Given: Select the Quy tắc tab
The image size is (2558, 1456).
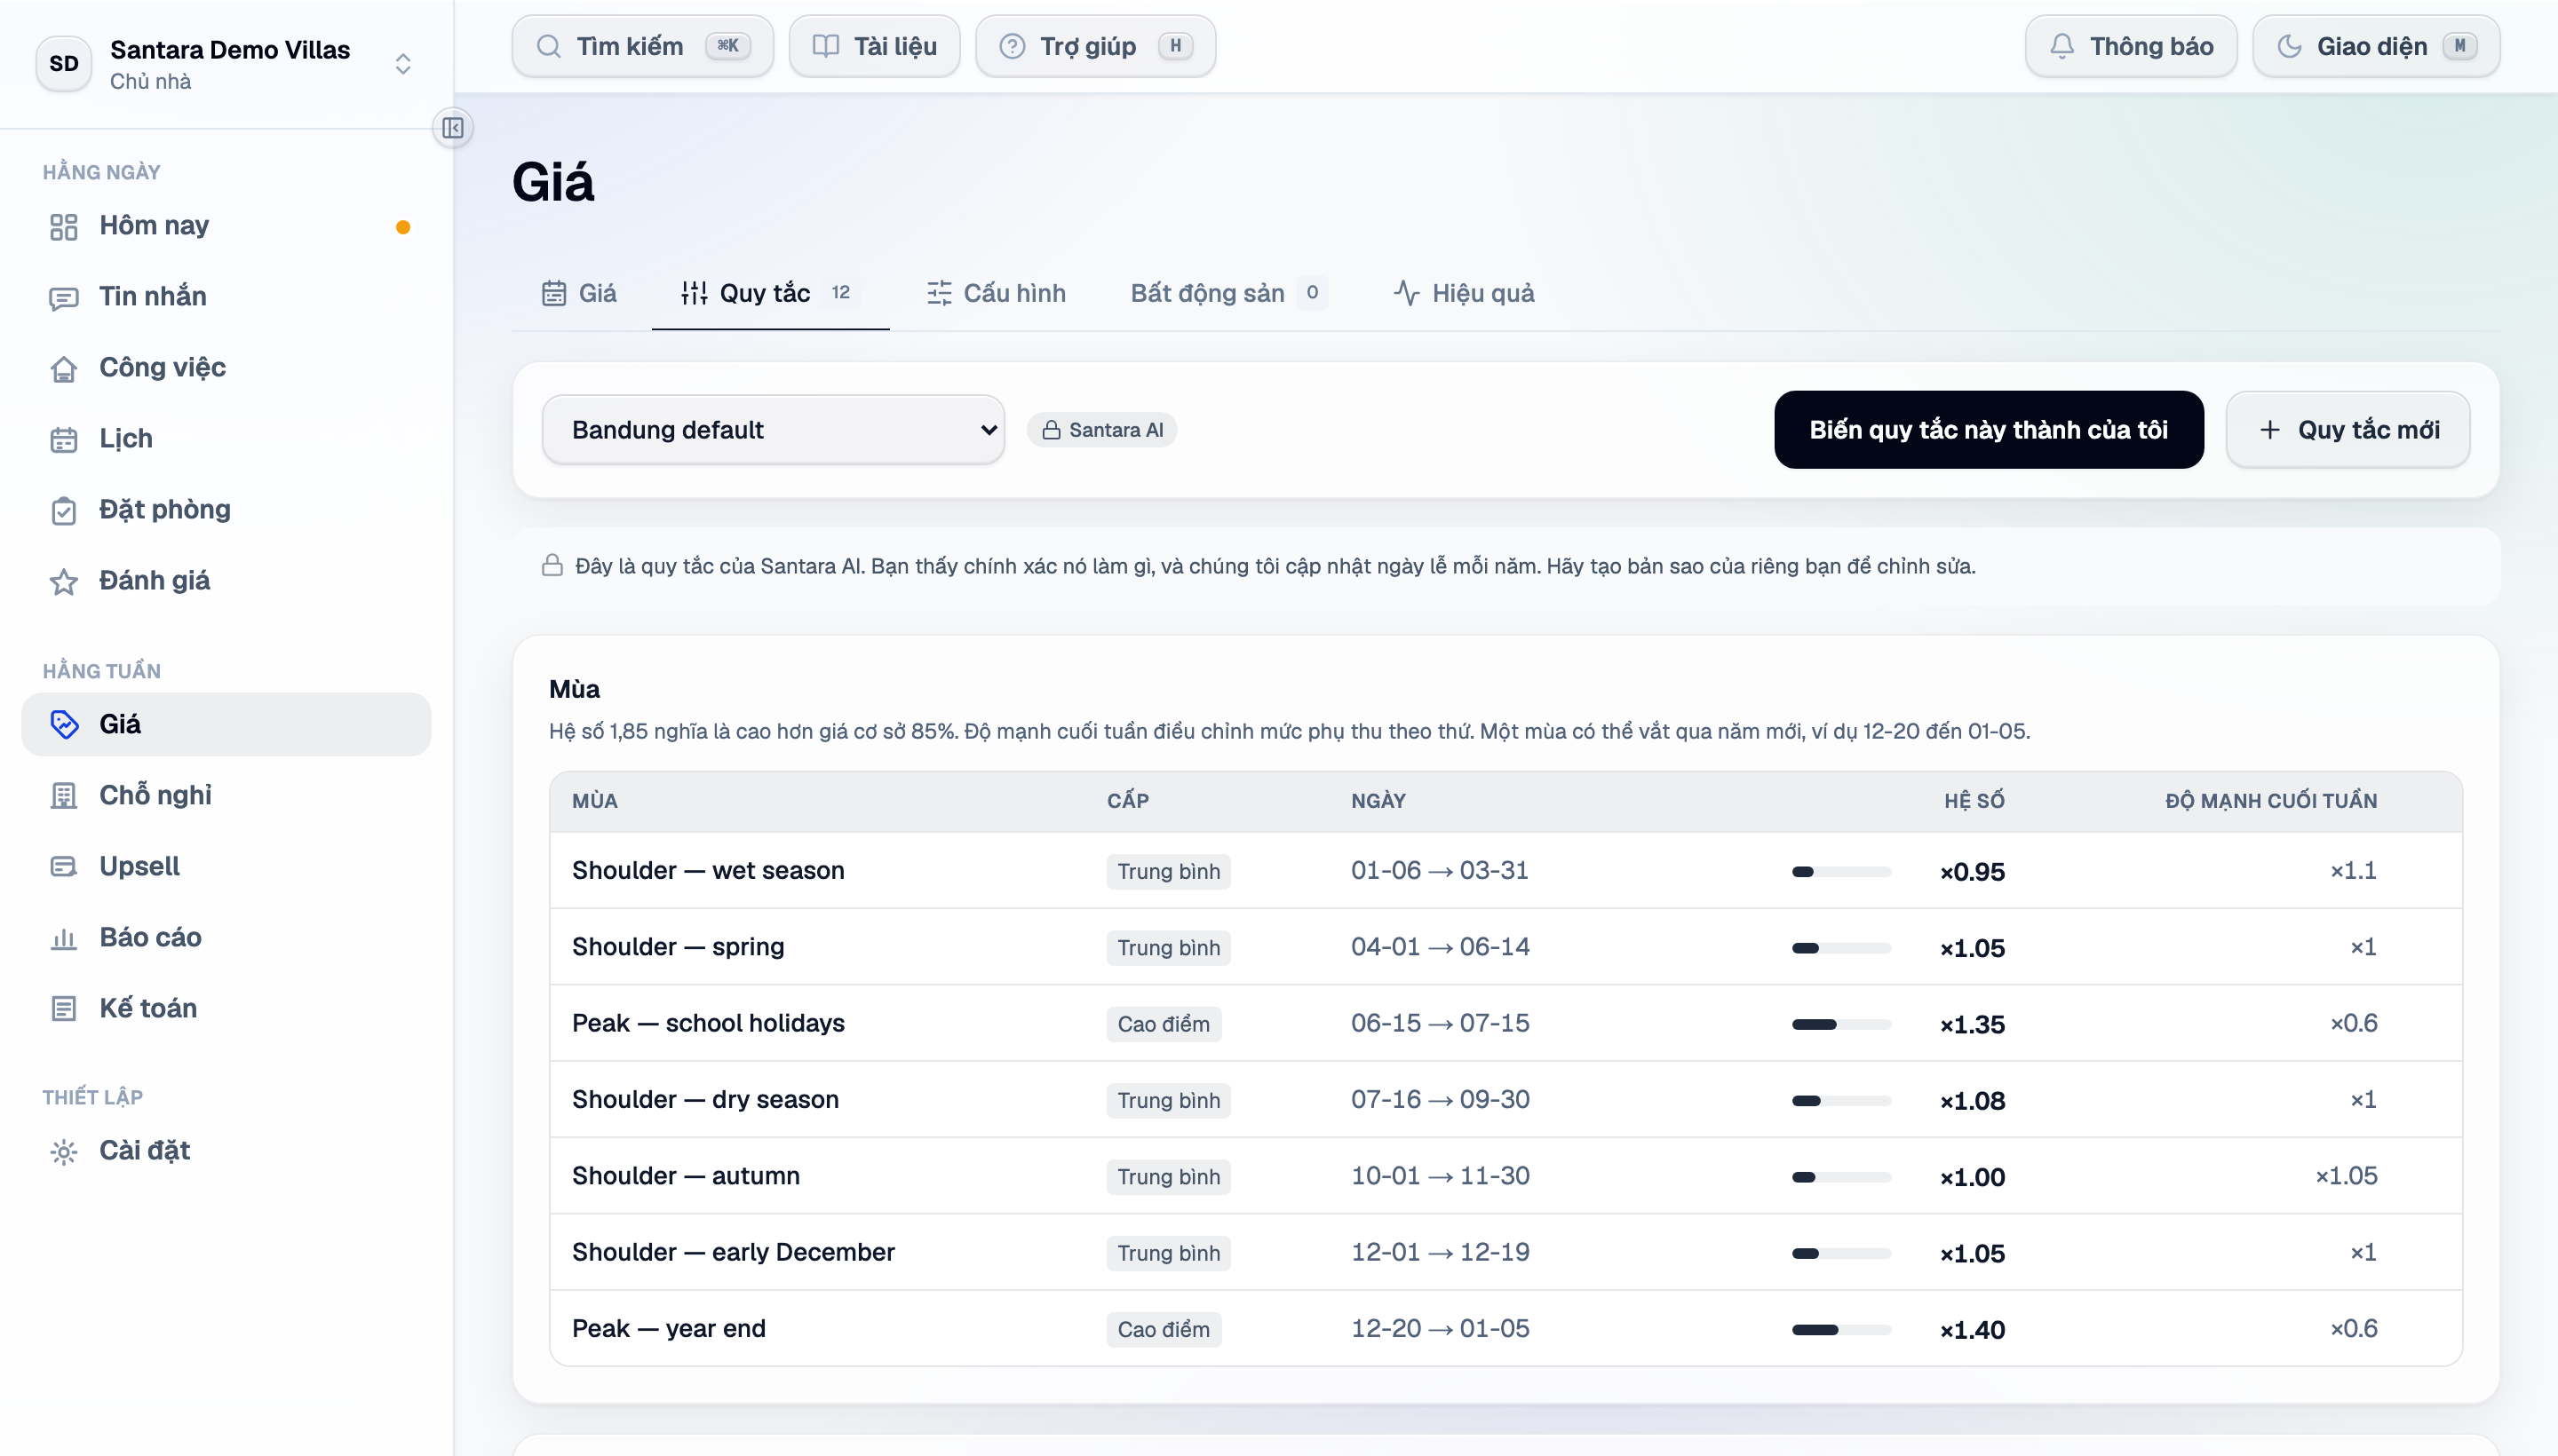Looking at the screenshot, I should click(x=770, y=293).
